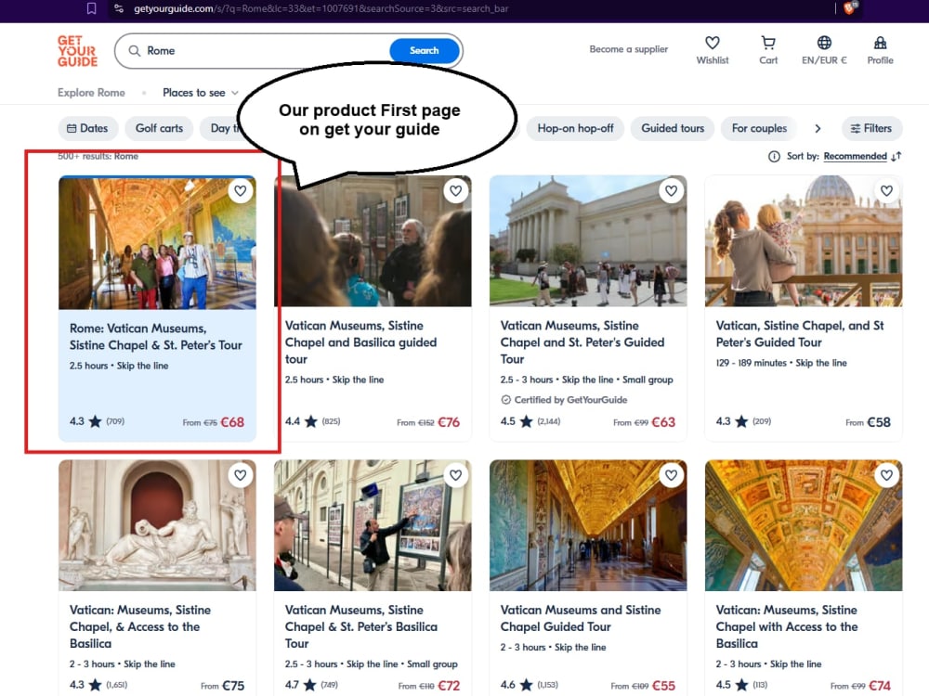
Task: Wishlist Vatican Museums and Sistine Chapel Guided Tour
Action: coord(671,475)
